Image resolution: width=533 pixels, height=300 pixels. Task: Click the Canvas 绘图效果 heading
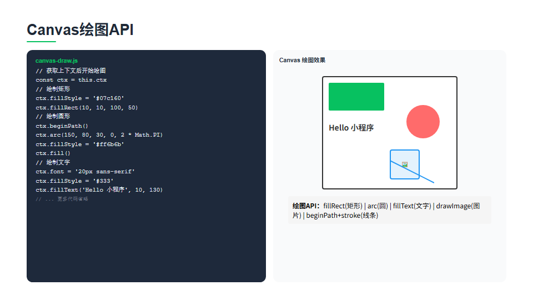point(302,60)
